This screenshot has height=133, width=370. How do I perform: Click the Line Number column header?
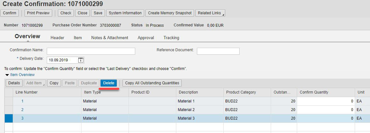(x=47, y=92)
